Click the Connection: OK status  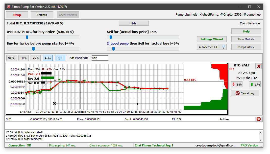pos(20,145)
